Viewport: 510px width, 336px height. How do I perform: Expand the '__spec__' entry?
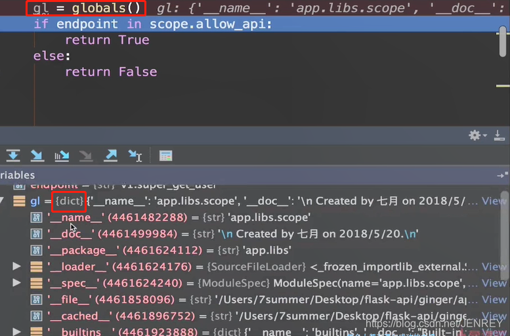click(x=16, y=283)
